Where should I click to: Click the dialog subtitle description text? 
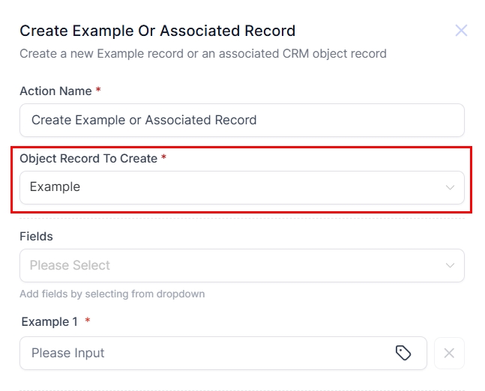[202, 54]
